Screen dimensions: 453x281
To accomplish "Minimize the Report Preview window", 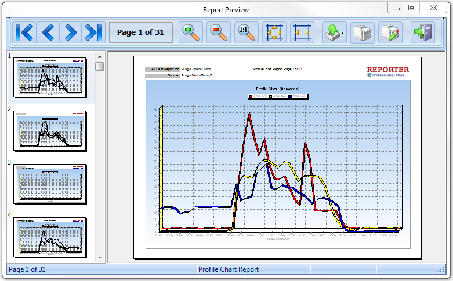I will [396, 8].
